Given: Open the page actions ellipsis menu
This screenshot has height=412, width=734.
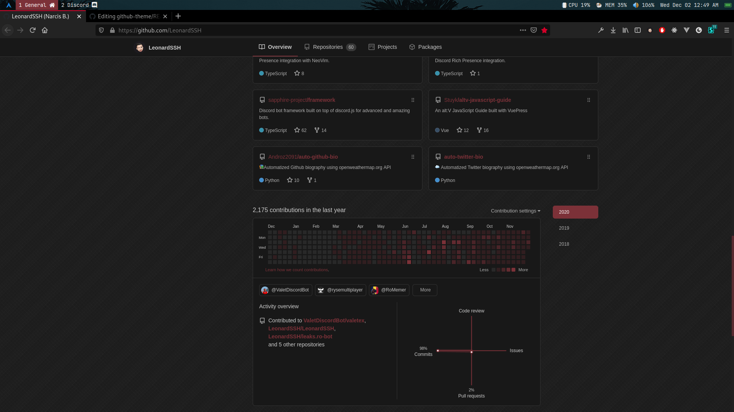Looking at the screenshot, I should pos(523,30).
